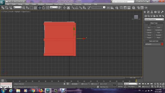Select the Select and Rotate tool

pyautogui.click(x=44, y=8)
